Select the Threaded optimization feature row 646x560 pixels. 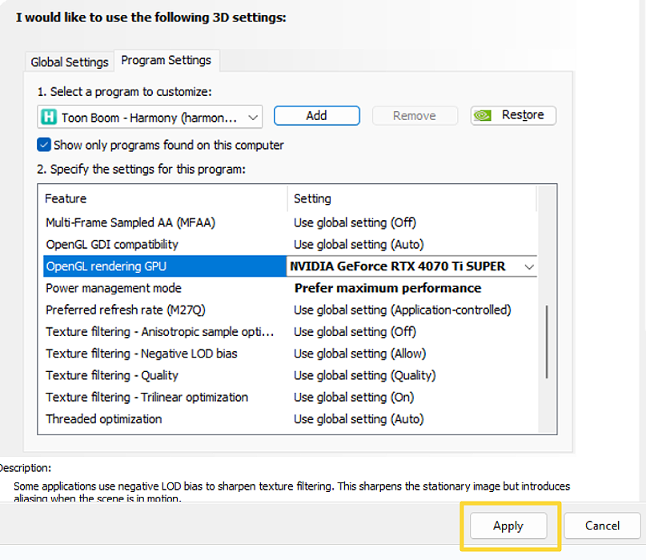click(104, 418)
